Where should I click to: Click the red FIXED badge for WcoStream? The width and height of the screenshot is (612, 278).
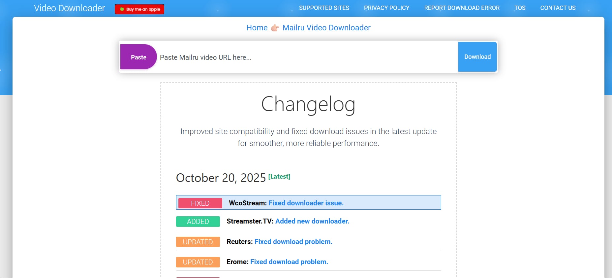(200, 203)
